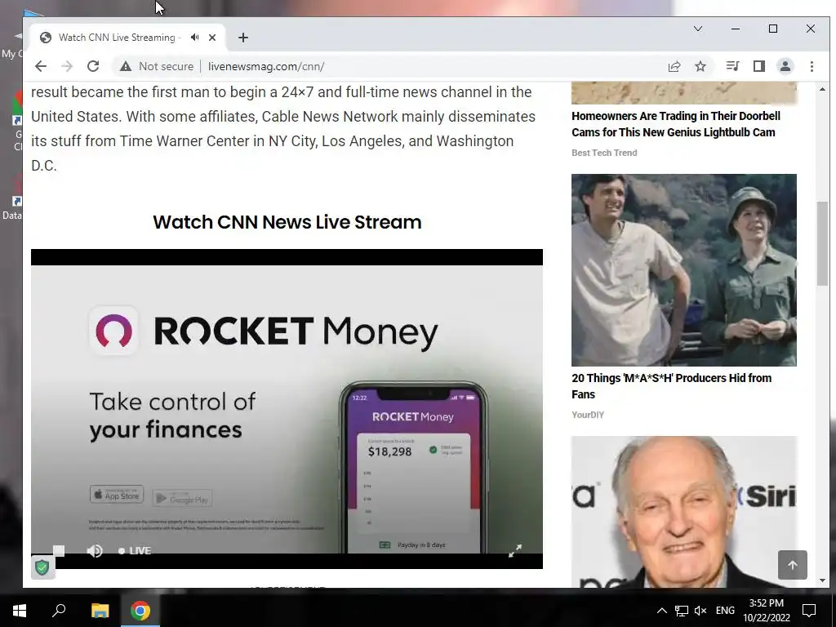This screenshot has height=627, width=836.
Task: Open the ENG language input switcher
Action: point(725,611)
